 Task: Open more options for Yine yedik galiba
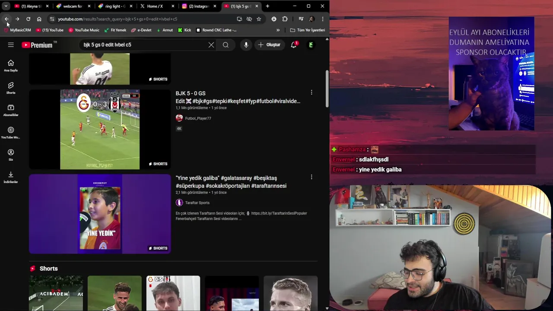(x=311, y=177)
